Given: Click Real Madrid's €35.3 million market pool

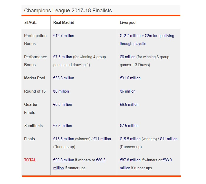Looking at the screenshot, I should (64, 78).
